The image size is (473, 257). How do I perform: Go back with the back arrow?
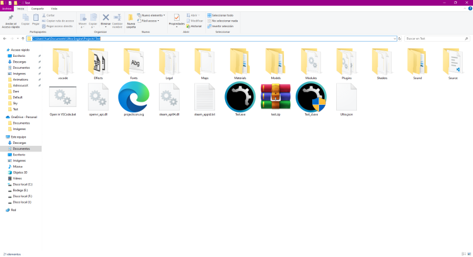pos(4,39)
